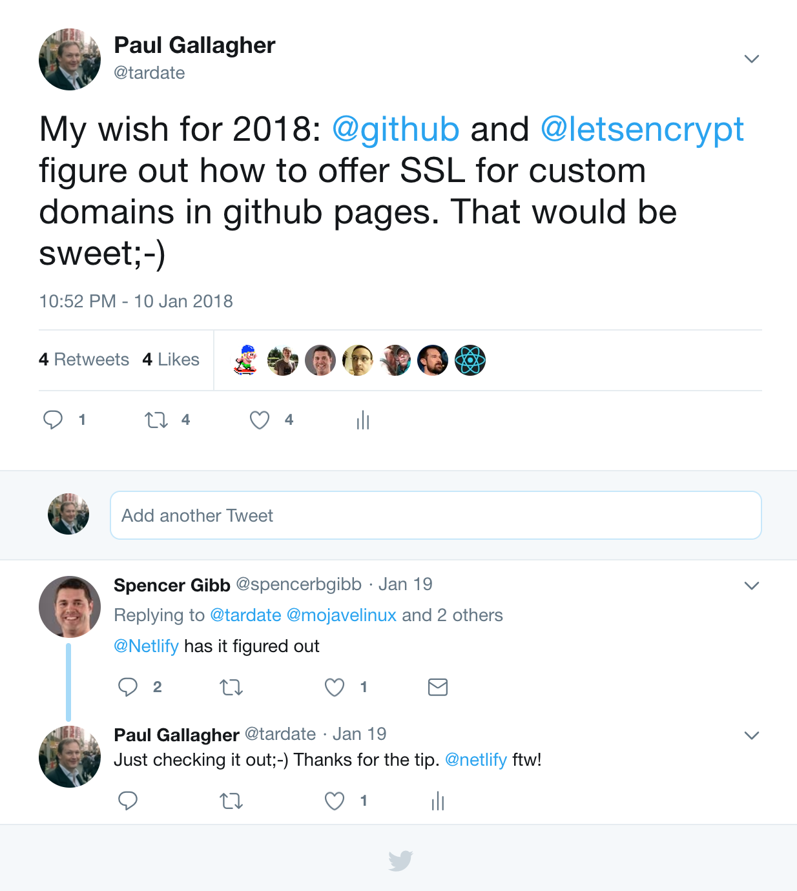View the 4 Likes list
The height and width of the screenshot is (891, 797).
pyautogui.click(x=171, y=360)
